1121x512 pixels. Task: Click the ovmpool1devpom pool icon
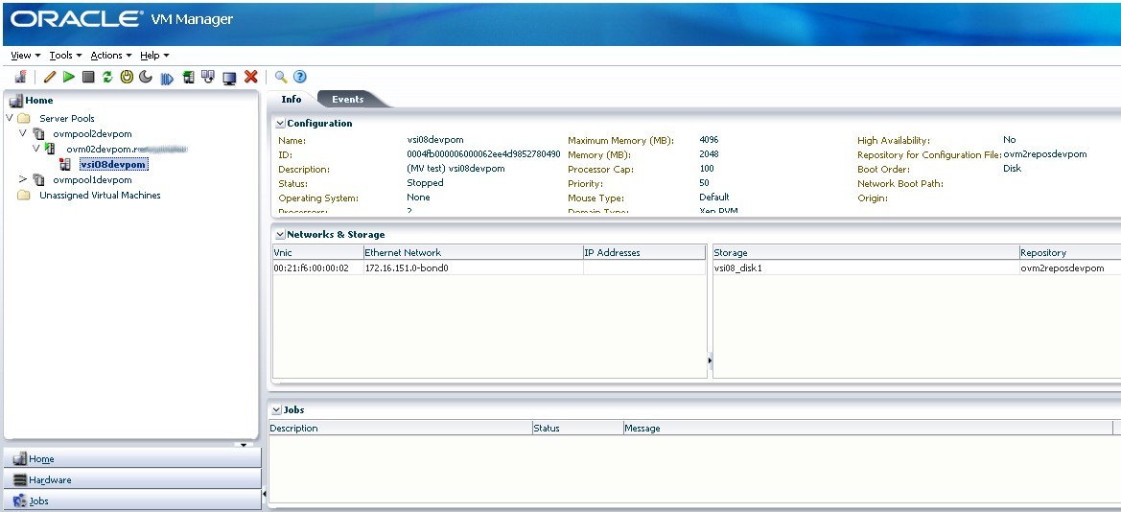(x=38, y=180)
